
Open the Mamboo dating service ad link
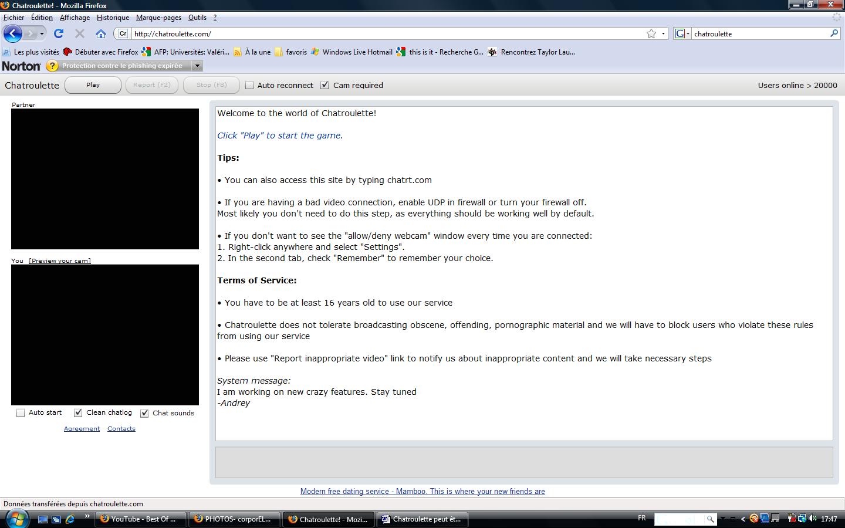pos(422,492)
